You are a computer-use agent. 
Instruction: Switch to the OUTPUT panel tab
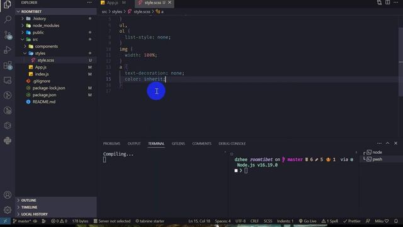click(134, 143)
